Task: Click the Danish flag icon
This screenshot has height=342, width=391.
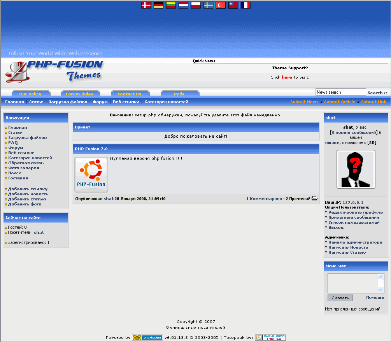Action: [146, 5]
